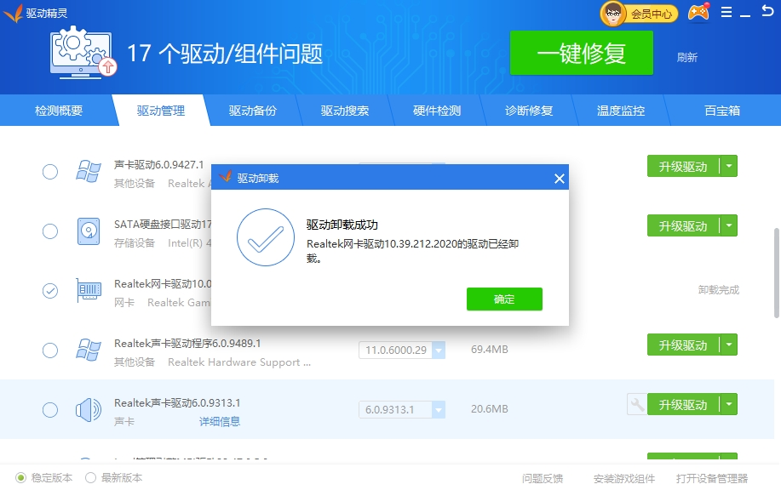This screenshot has width=781, height=490.
Task: Switch to the 驱动备份 tab
Action: [253, 111]
